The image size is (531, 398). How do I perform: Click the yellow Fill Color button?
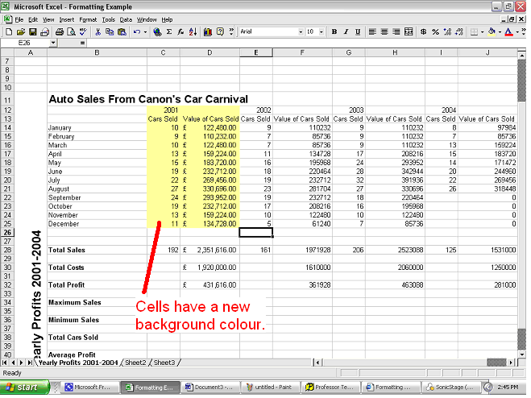point(489,31)
